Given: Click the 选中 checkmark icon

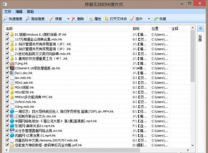Looking at the screenshot, I should tap(132, 19).
